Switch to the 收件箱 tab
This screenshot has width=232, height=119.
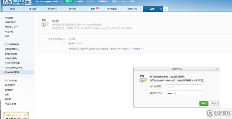click(73, 9)
